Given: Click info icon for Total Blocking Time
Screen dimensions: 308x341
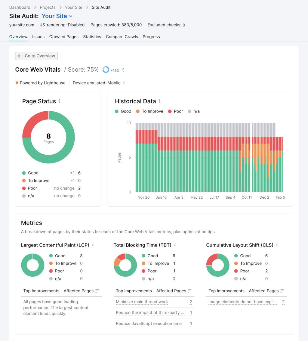Looking at the screenshot, I should (175, 245).
